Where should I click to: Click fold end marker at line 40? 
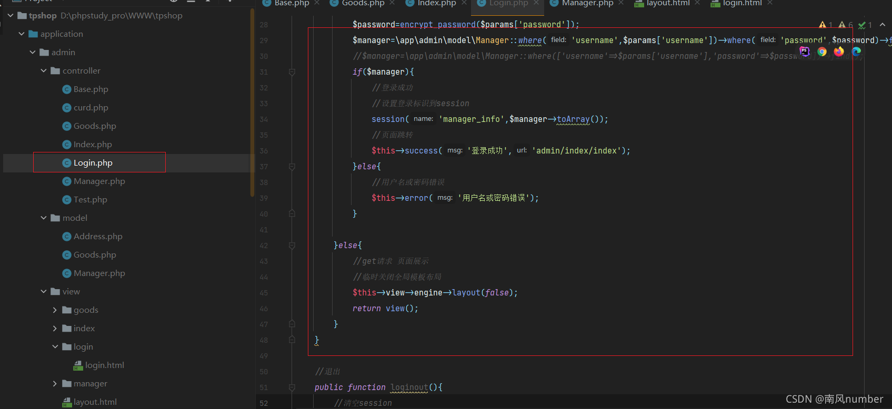pos(292,214)
